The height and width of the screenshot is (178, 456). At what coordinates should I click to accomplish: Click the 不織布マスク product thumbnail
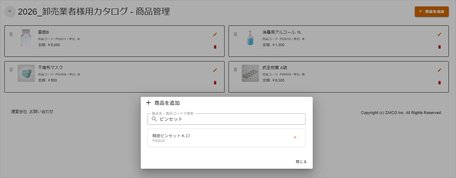tap(26, 73)
